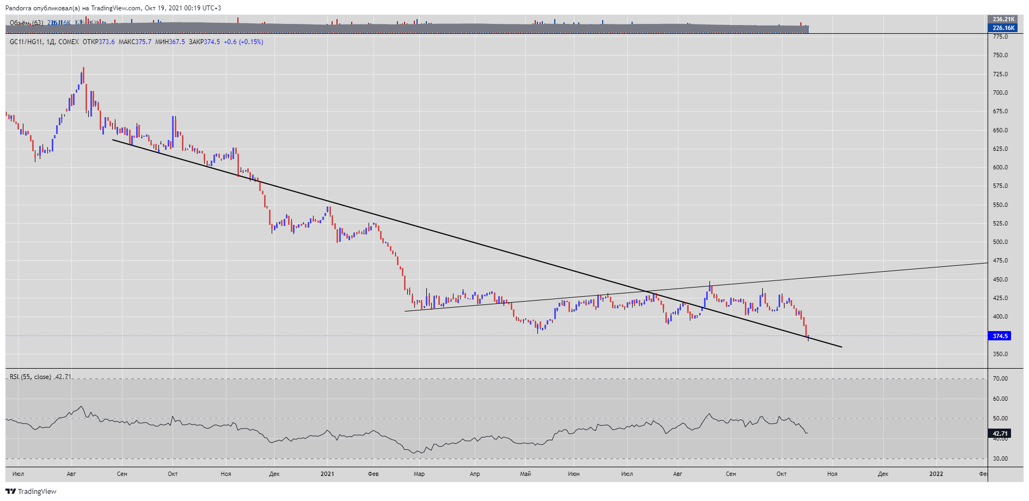Image resolution: width=1029 pixels, height=501 pixels.
Task: Select the Май month marker on the time axis
Action: pyautogui.click(x=525, y=474)
